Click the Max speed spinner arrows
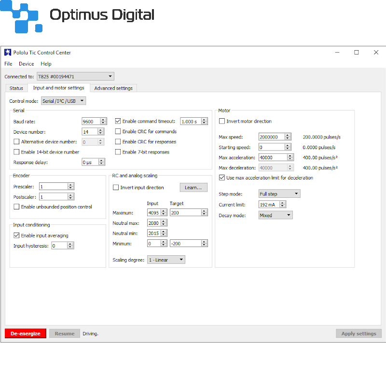Image resolution: width=386 pixels, height=386 pixels. coord(288,137)
